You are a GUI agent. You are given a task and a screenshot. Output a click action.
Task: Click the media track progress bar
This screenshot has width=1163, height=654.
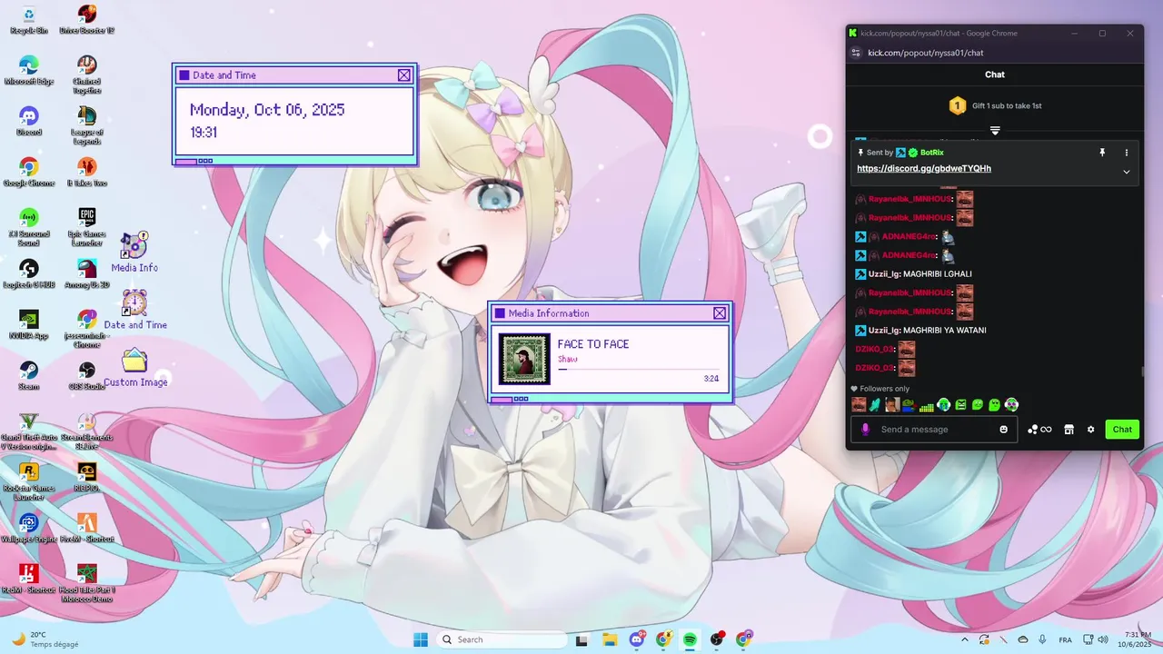pos(638,370)
